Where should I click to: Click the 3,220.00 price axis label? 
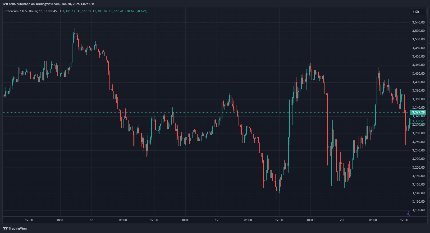(x=418, y=159)
